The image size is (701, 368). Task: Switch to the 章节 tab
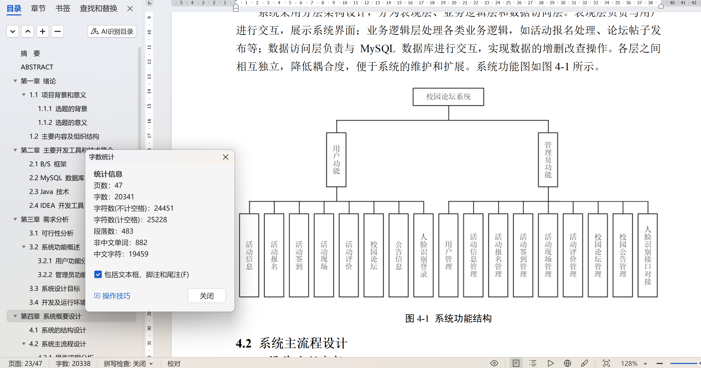(x=38, y=9)
